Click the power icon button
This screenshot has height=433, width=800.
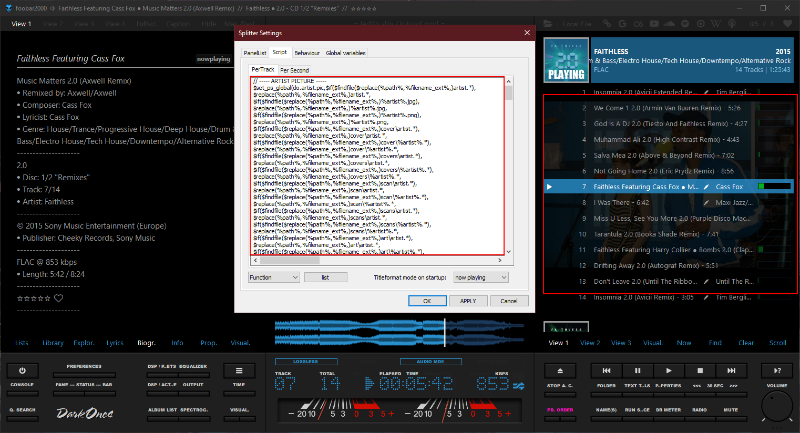22,370
